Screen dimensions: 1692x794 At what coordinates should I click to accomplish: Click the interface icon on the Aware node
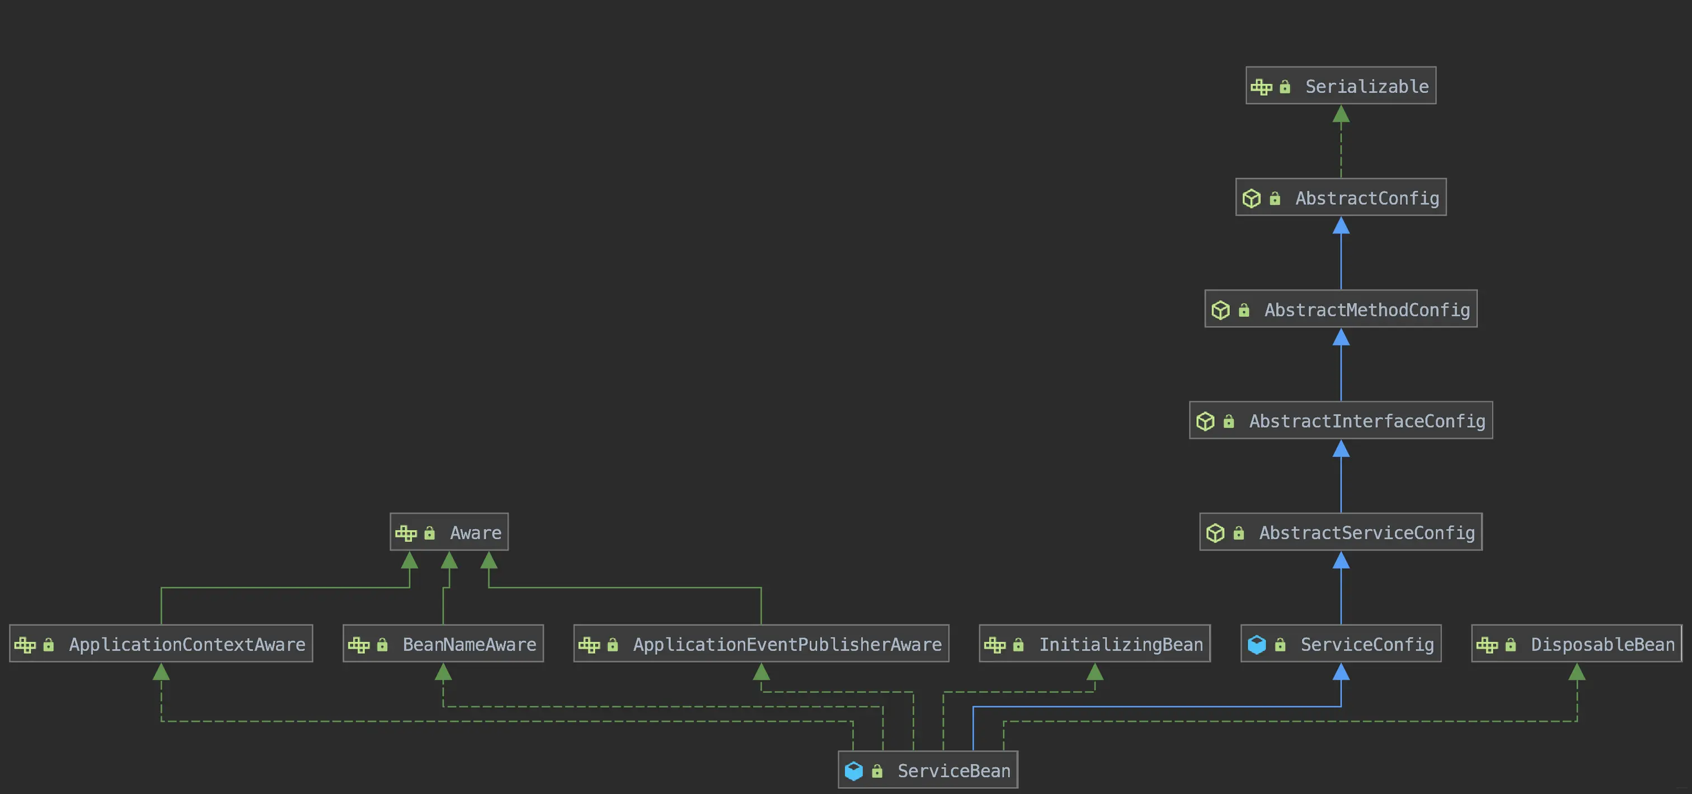pos(406,533)
